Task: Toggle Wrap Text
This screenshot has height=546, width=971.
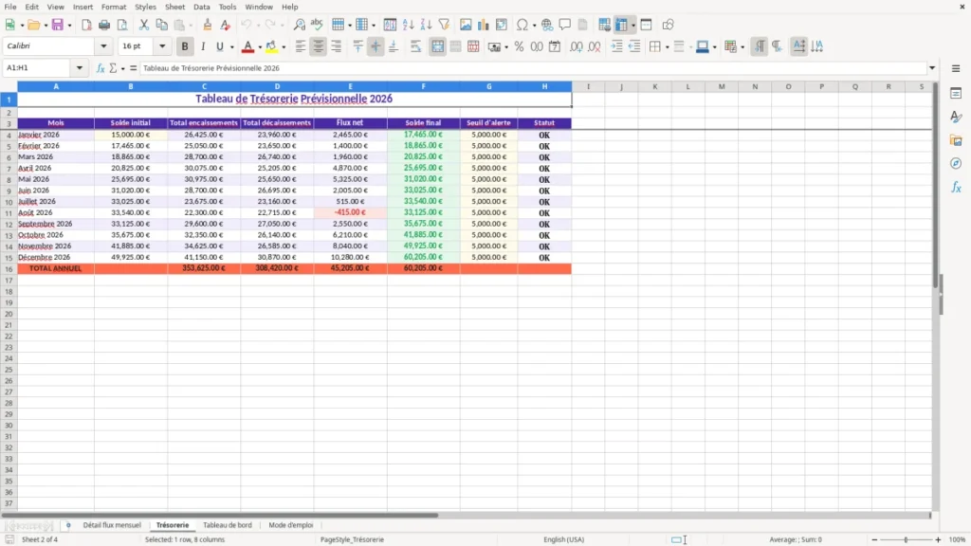Action: click(x=415, y=46)
